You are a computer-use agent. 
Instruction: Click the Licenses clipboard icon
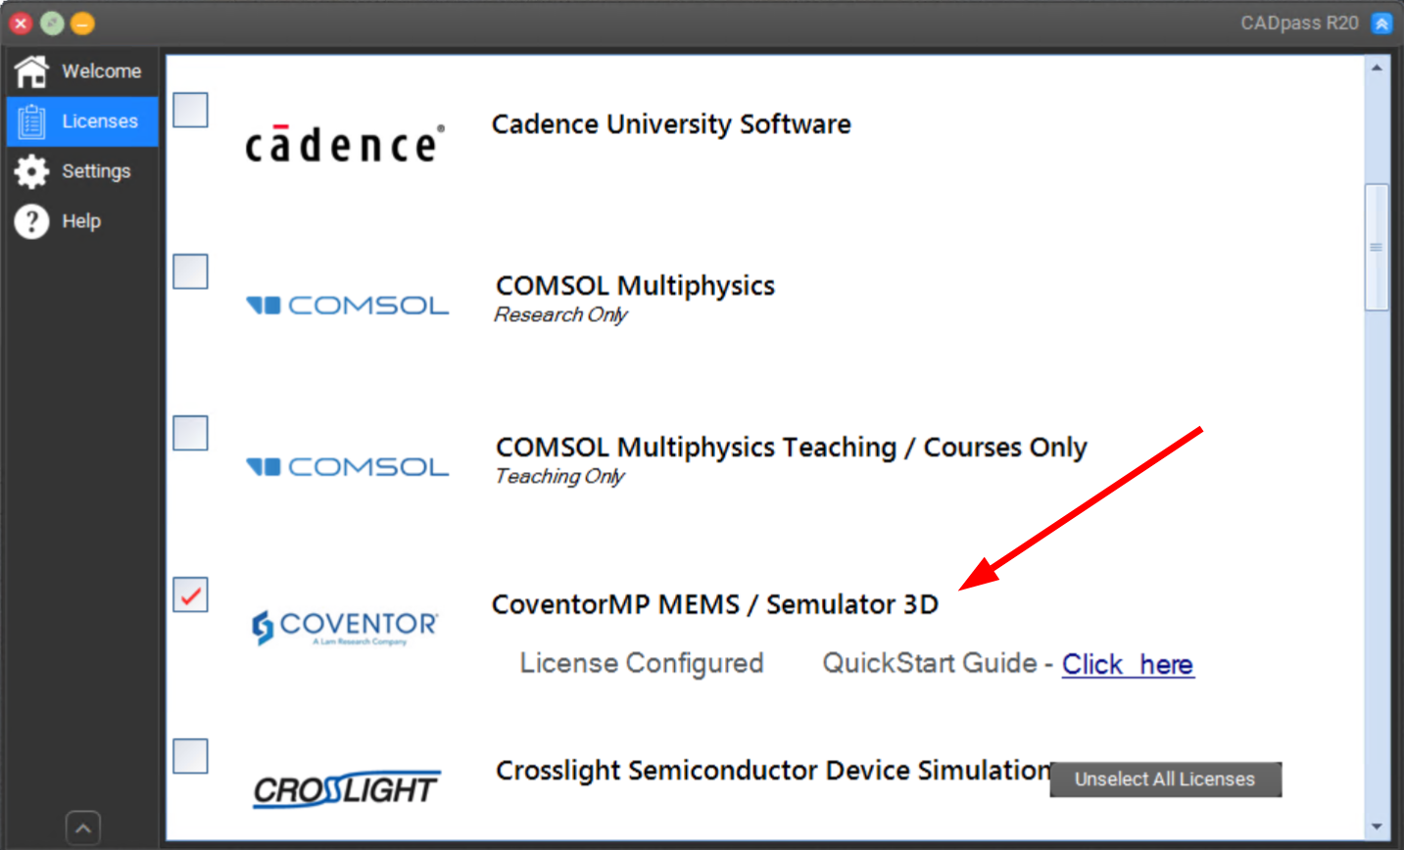(31, 121)
